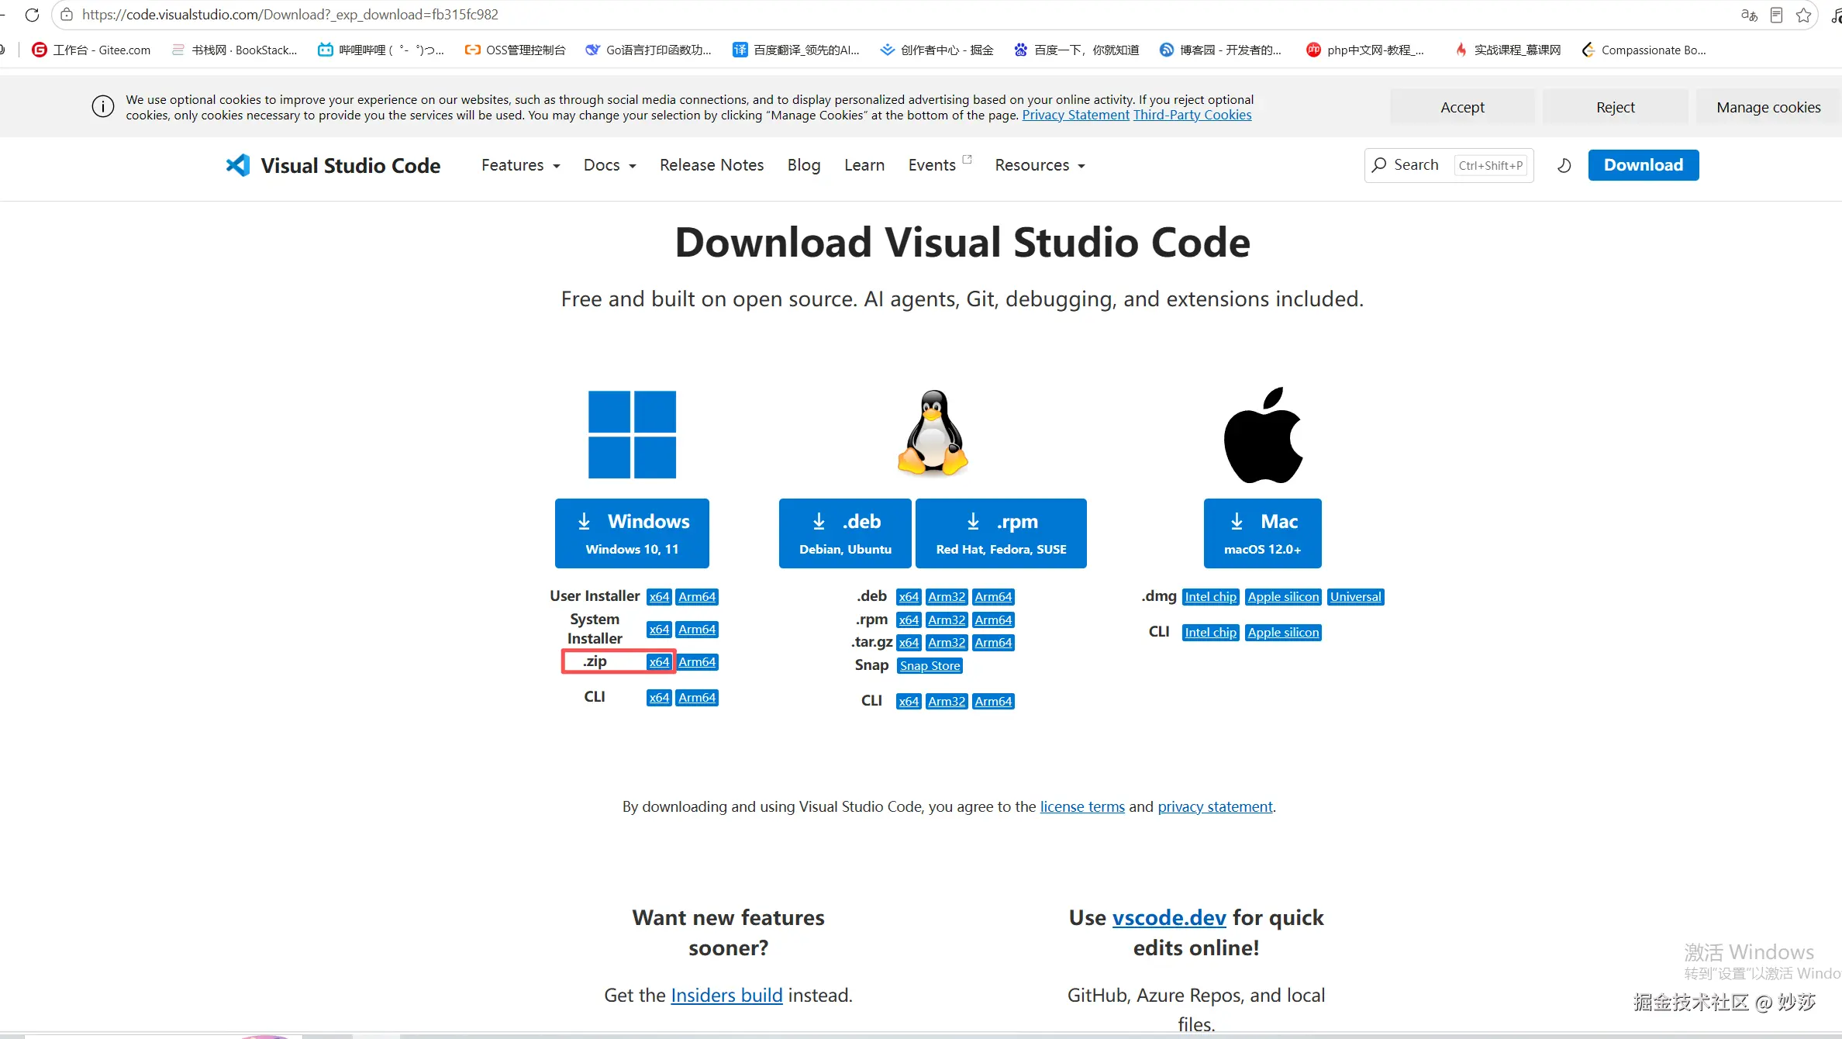Select User Installer Arm64 link
This screenshot has height=1039, width=1842.
[697, 596]
